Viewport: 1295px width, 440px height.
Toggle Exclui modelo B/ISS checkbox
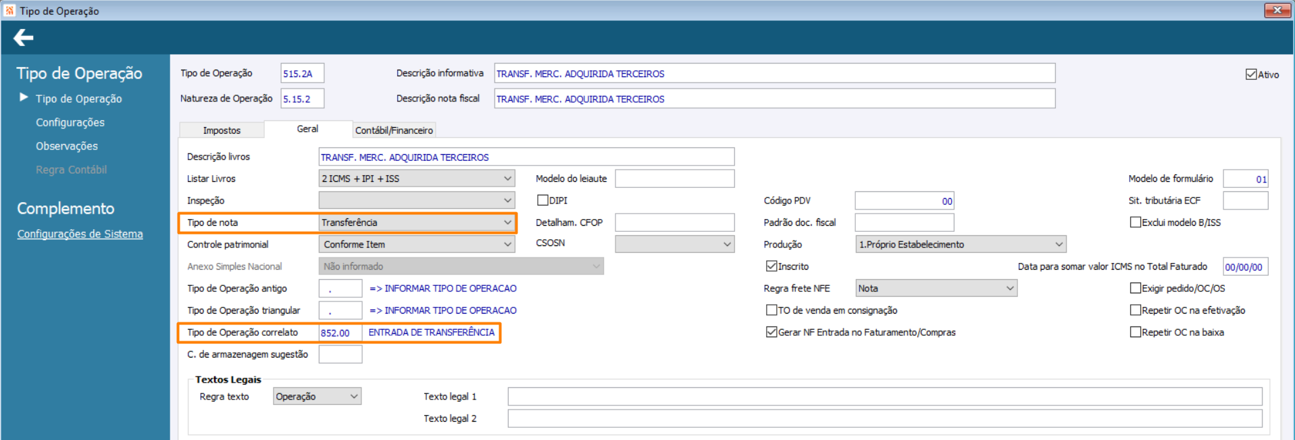coord(1136,222)
